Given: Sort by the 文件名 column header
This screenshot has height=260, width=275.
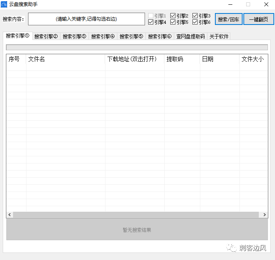Looking at the screenshot, I should click(66, 59).
